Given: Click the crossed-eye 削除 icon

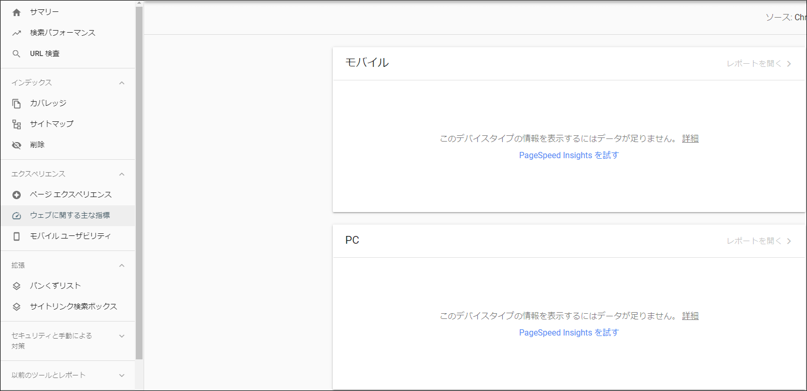Looking at the screenshot, I should (17, 145).
